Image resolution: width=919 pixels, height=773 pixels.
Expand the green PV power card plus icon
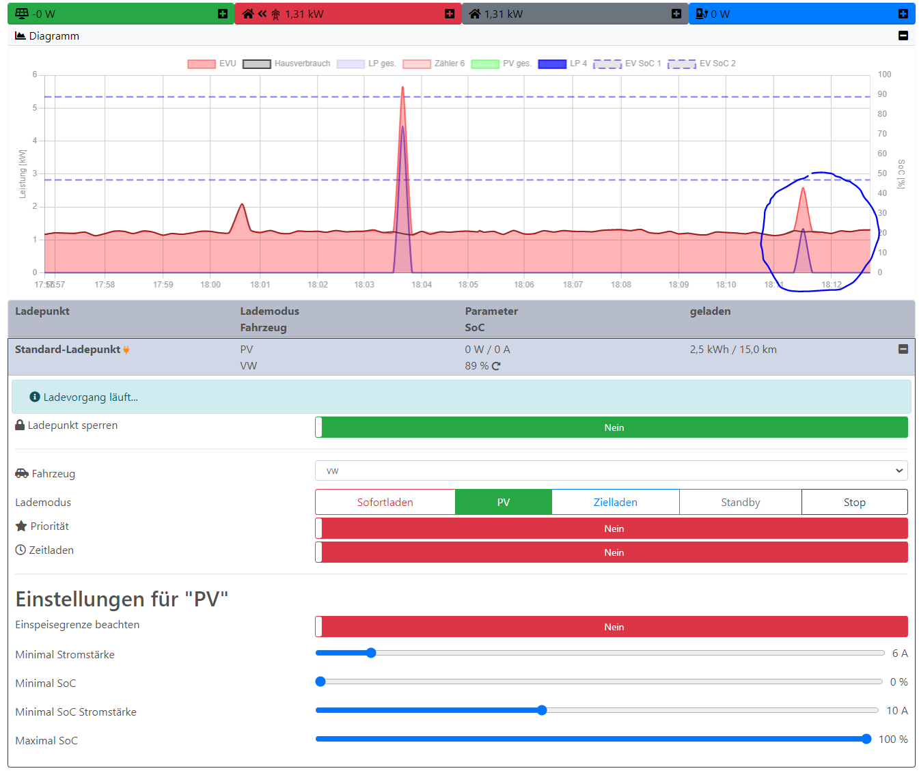[223, 14]
